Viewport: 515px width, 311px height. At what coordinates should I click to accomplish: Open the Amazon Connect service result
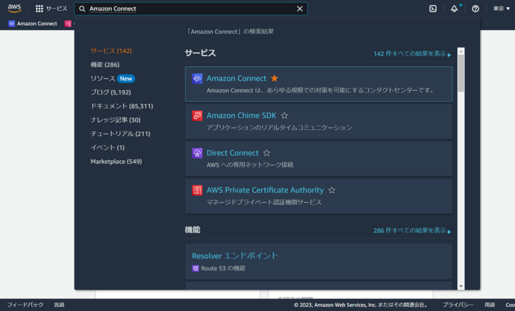(318, 84)
